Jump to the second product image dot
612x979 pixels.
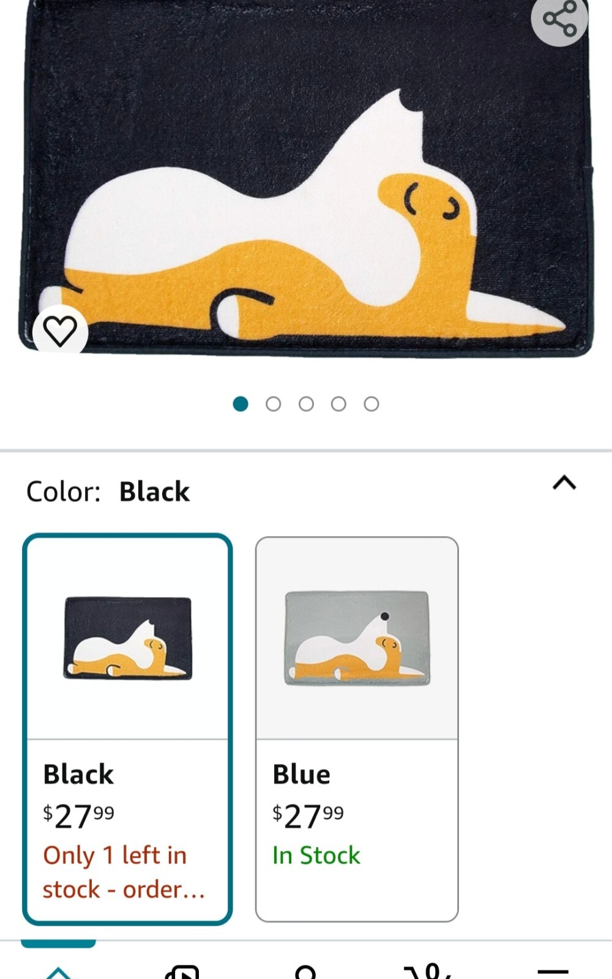click(x=274, y=404)
